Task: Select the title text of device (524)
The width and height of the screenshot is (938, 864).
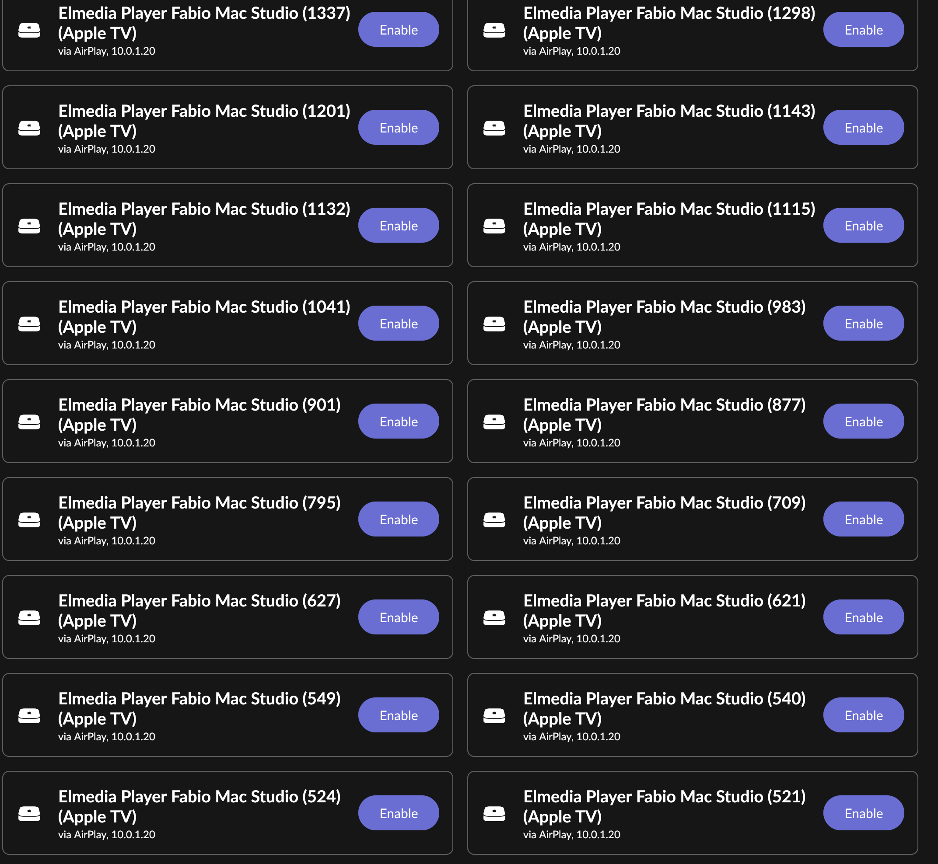Action: [x=199, y=806]
